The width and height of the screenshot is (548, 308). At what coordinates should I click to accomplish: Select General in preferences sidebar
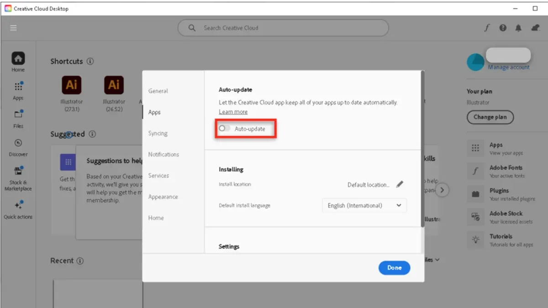pos(158,91)
